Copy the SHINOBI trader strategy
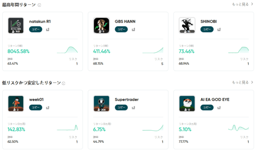The image size is (256, 151). (x=207, y=29)
